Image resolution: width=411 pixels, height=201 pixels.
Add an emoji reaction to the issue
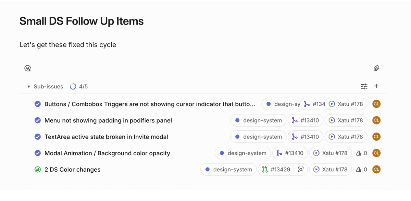pos(28,68)
